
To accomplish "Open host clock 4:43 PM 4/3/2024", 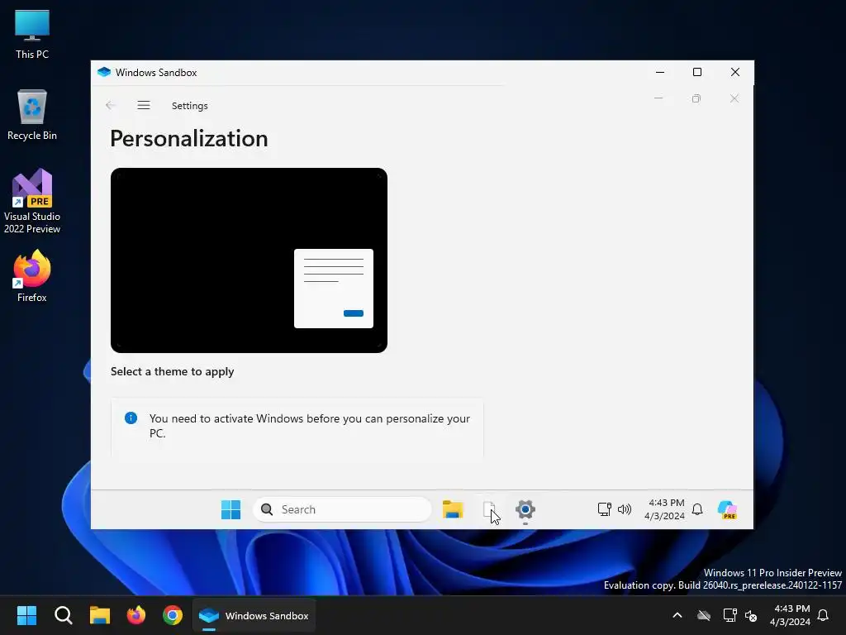I will tap(791, 615).
